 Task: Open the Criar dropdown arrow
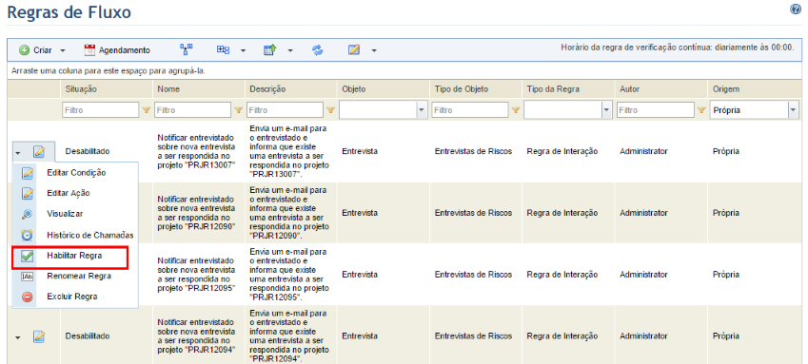(63, 50)
